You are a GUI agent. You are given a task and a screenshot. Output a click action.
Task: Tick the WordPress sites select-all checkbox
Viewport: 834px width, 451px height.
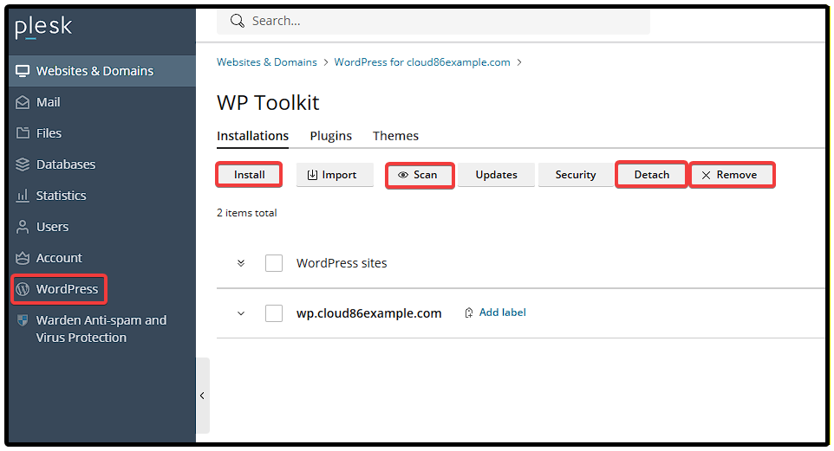(x=274, y=263)
